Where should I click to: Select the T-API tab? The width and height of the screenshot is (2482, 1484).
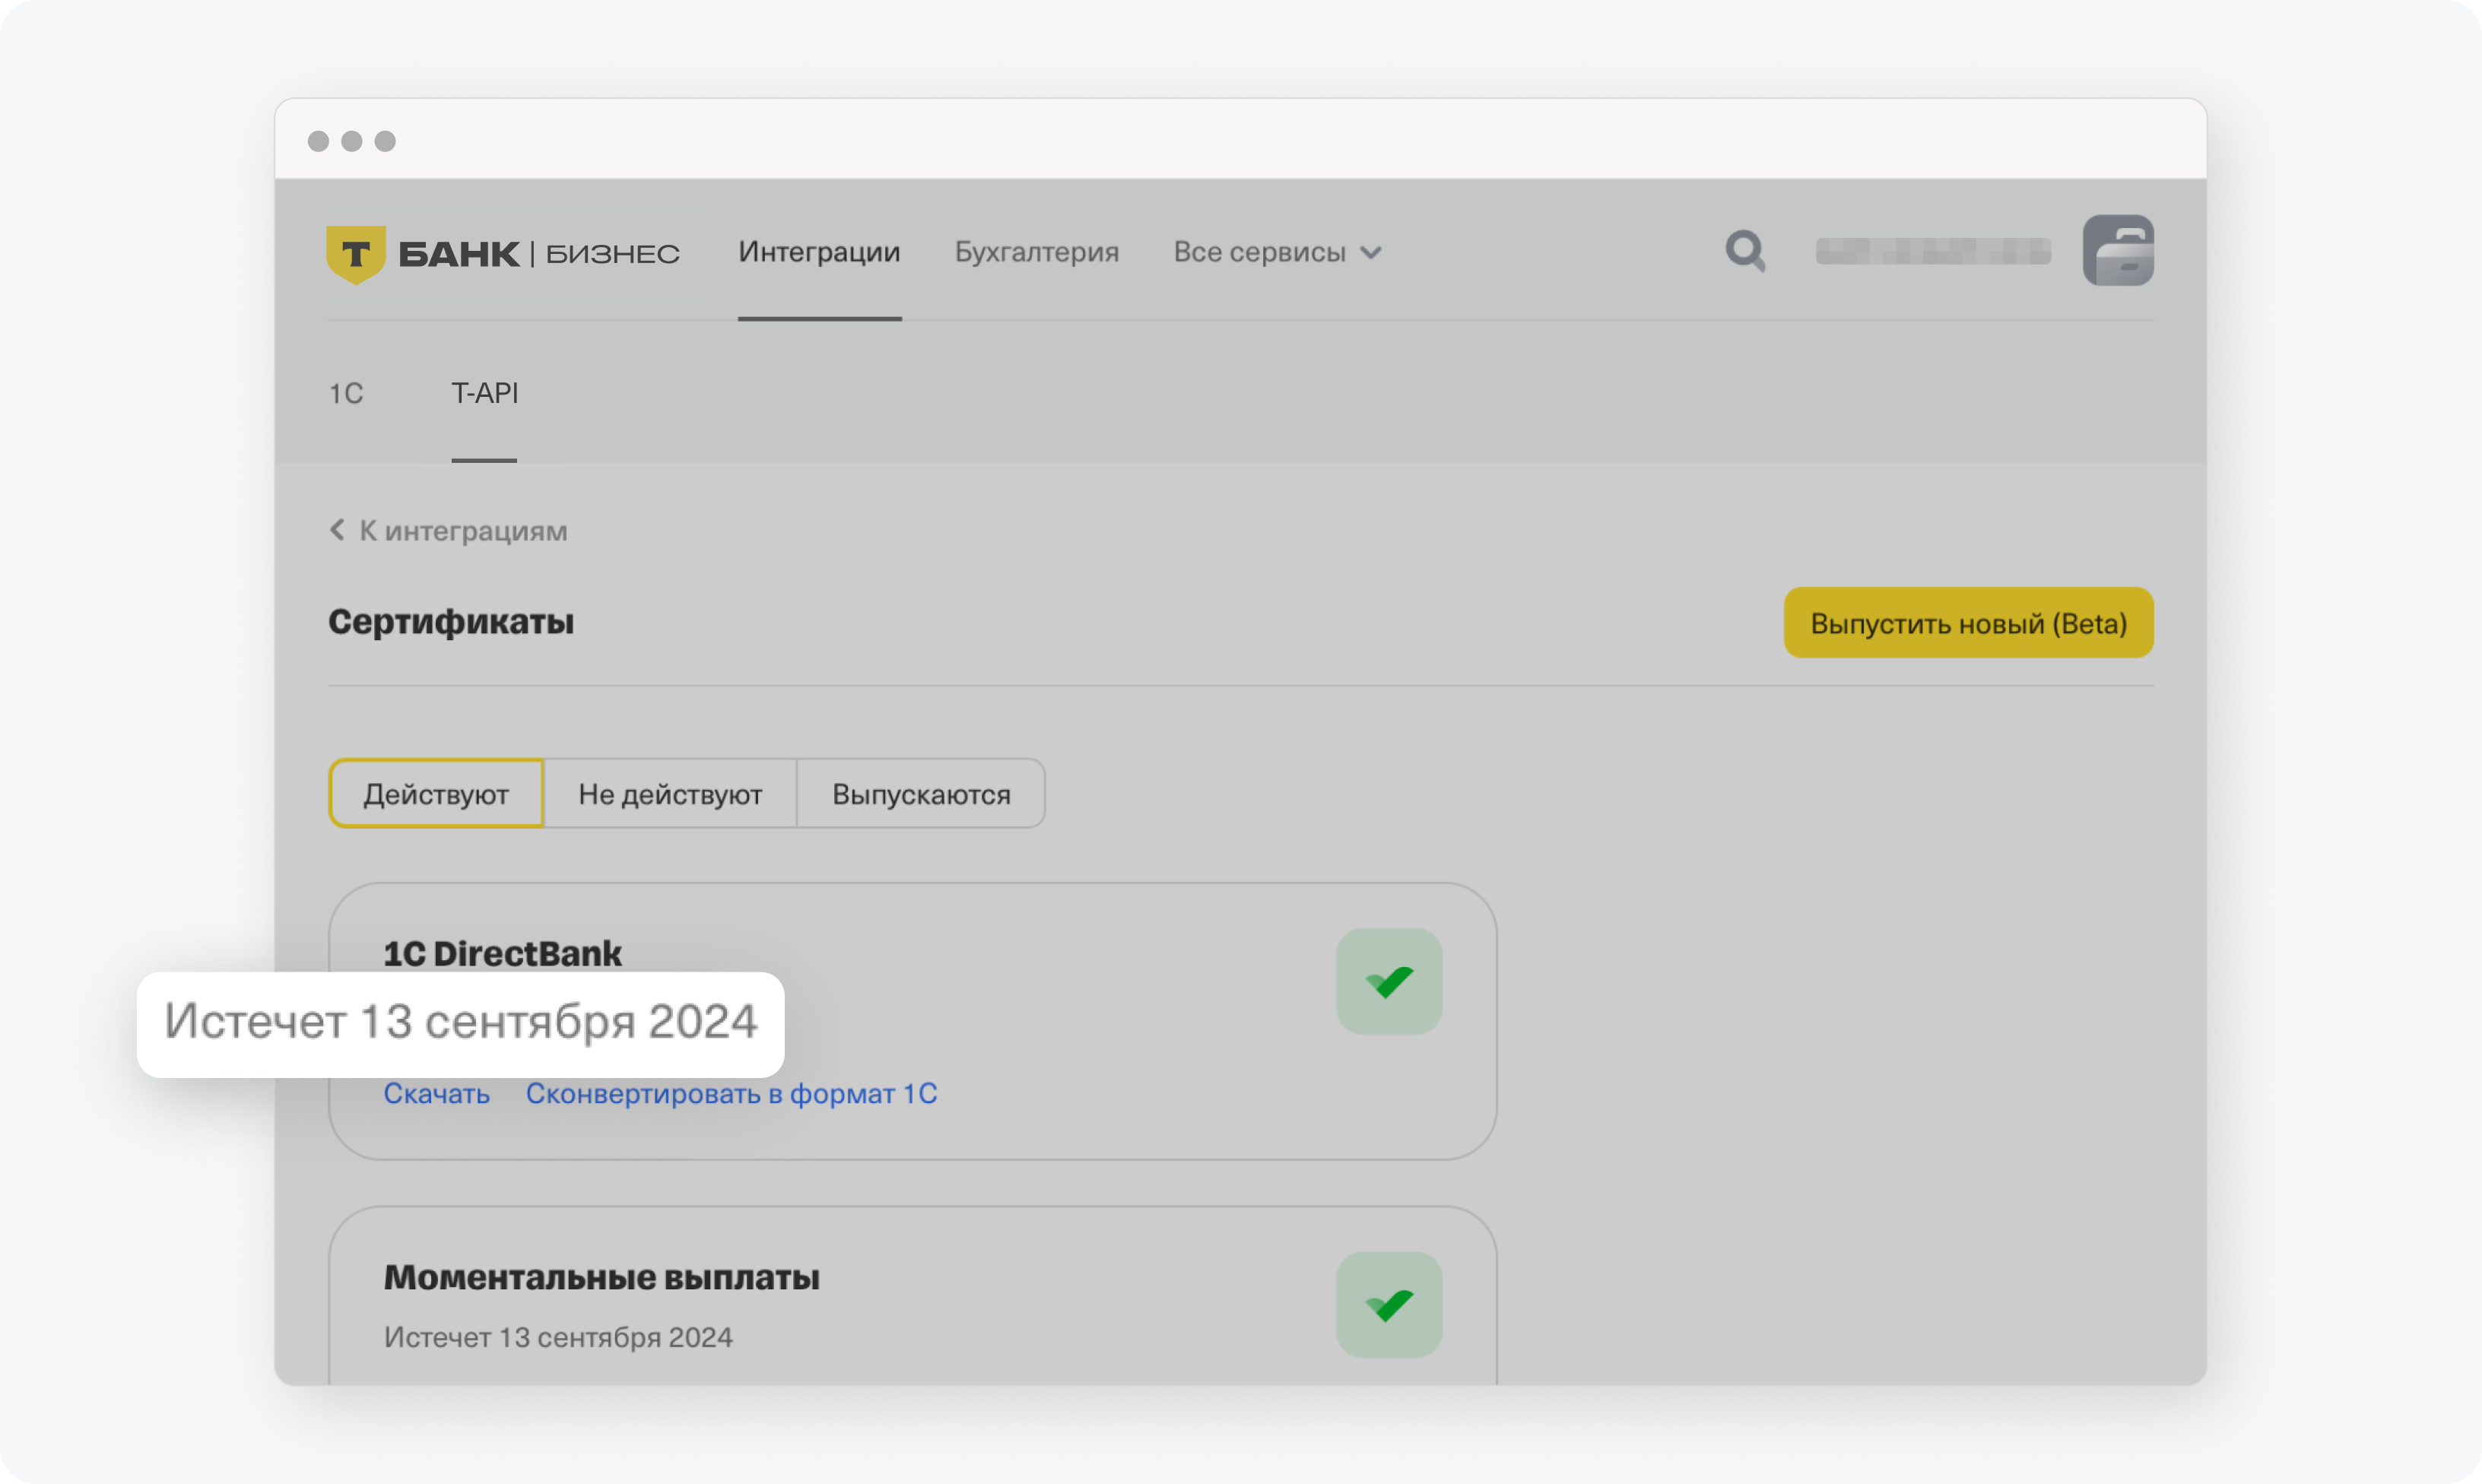click(x=484, y=393)
